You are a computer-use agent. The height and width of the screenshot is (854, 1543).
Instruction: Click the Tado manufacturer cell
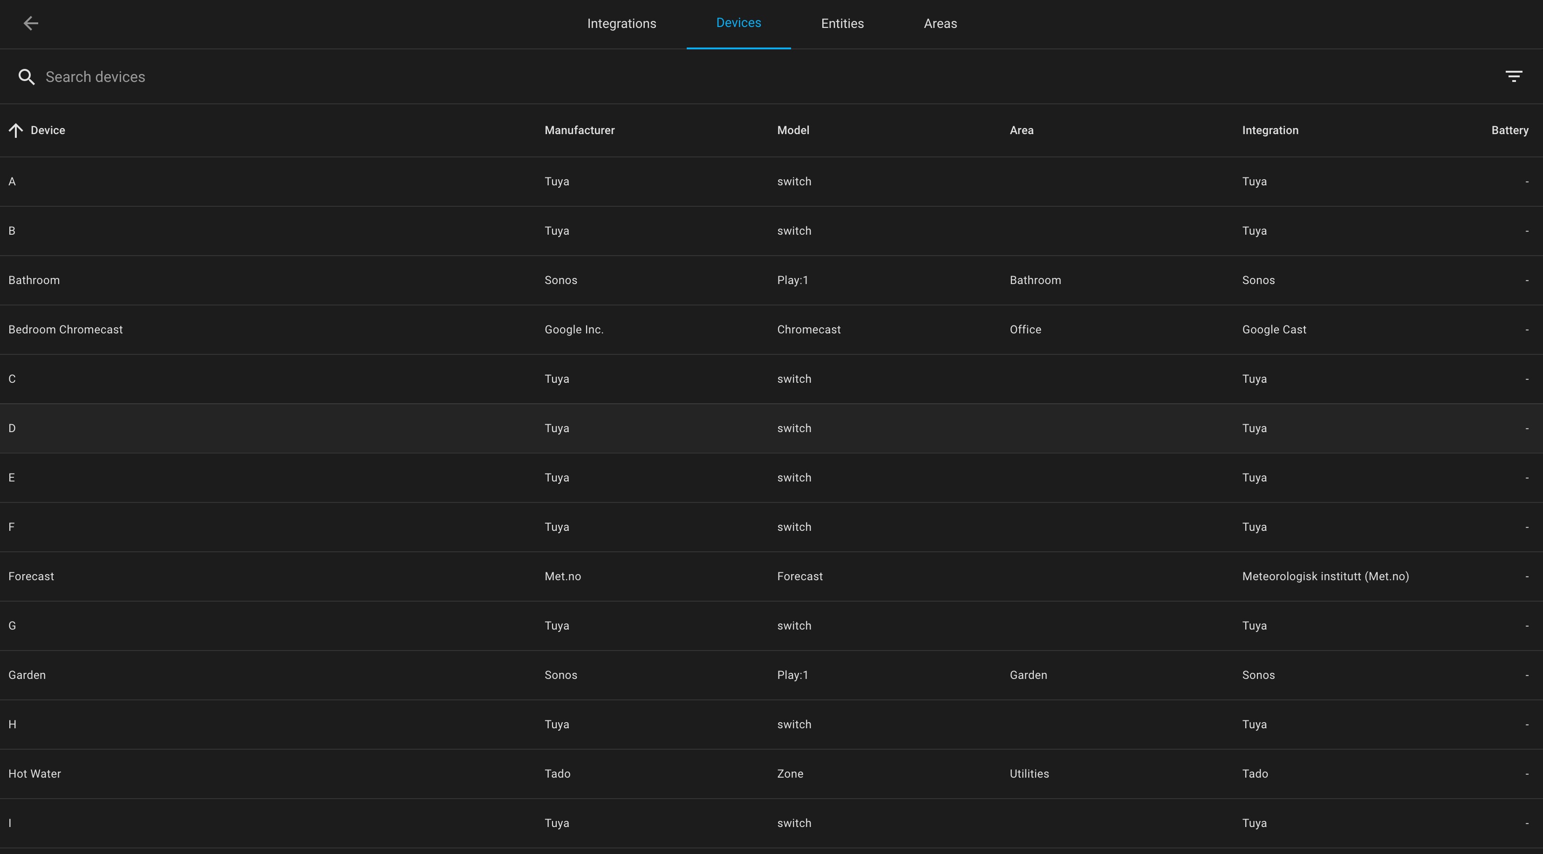click(x=557, y=774)
